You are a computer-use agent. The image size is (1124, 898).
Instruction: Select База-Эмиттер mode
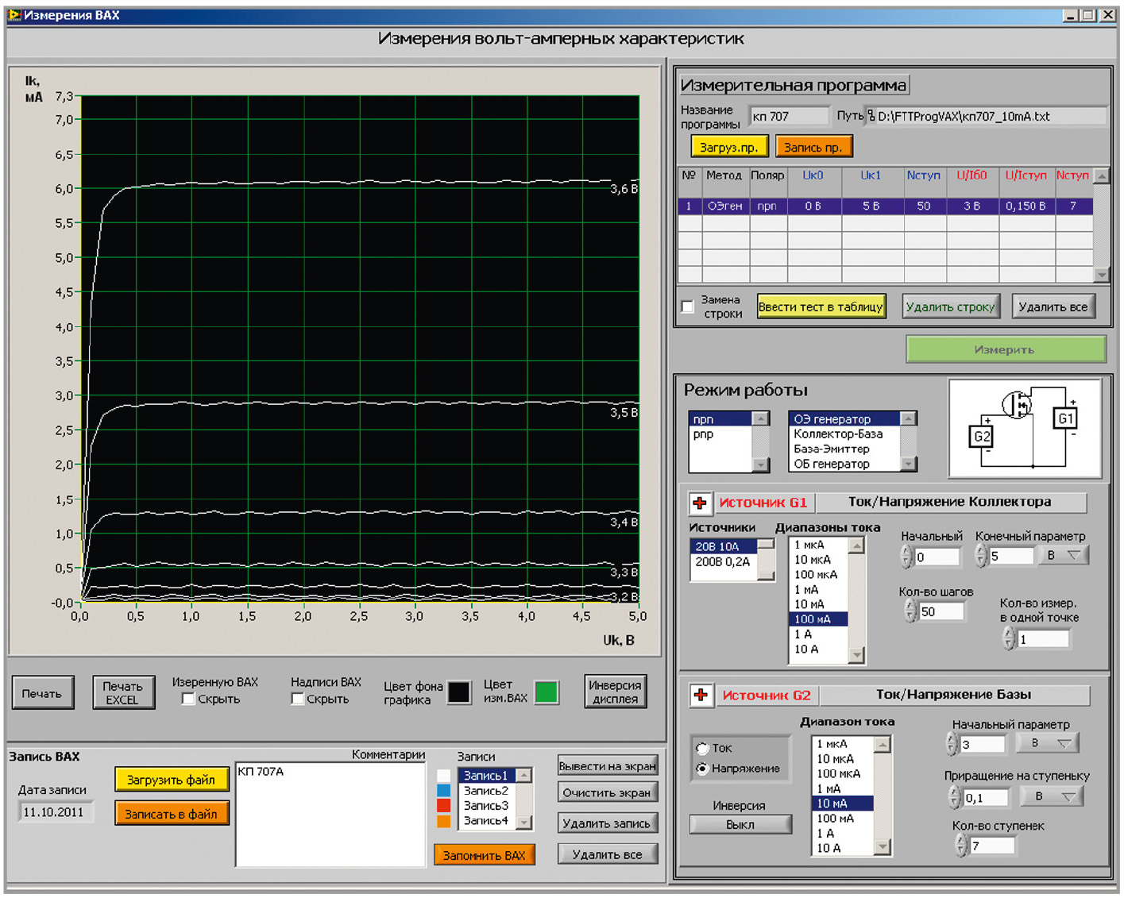(x=844, y=449)
